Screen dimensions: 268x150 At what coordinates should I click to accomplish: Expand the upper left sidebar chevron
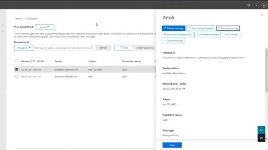pos(3,25)
